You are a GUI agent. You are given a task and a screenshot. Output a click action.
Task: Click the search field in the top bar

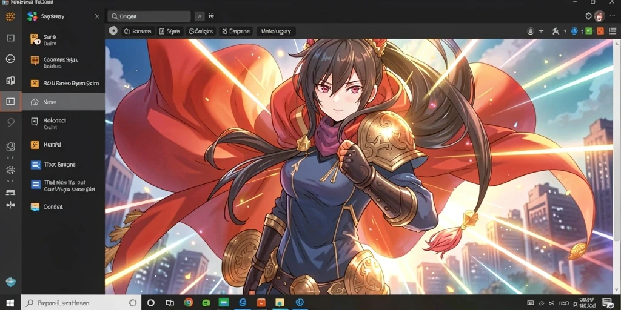[149, 16]
